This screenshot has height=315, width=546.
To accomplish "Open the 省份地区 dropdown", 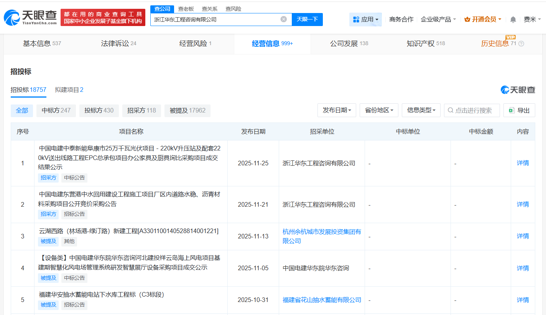I will 379,110.
